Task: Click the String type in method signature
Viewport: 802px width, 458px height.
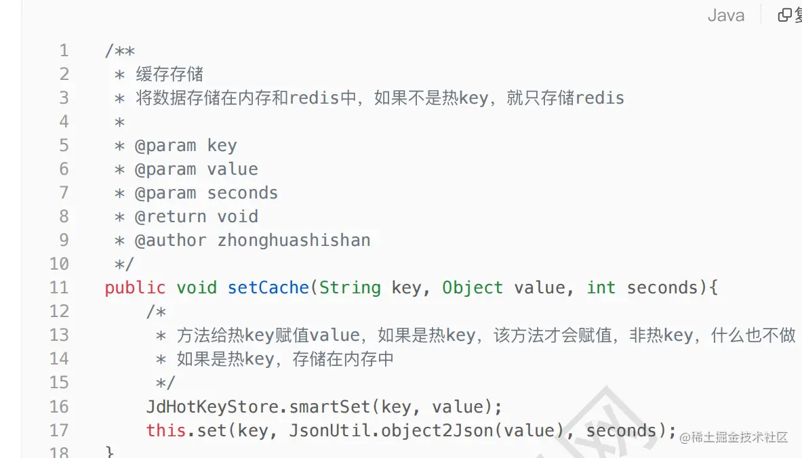Action: pyautogui.click(x=350, y=287)
